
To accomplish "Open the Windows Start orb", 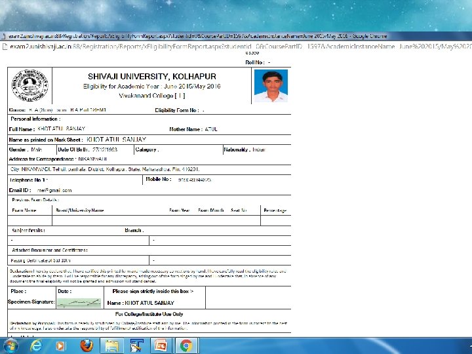I will 10,346.
